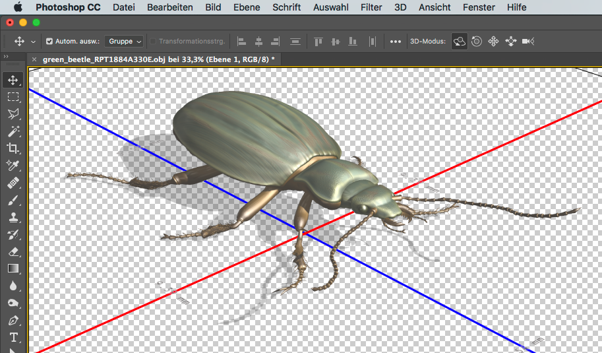Select the Gradient tool
This screenshot has height=353, width=602.
(13, 269)
